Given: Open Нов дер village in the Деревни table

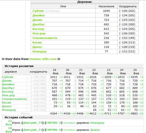Looking at the screenshot, I should click(x=39, y=34).
